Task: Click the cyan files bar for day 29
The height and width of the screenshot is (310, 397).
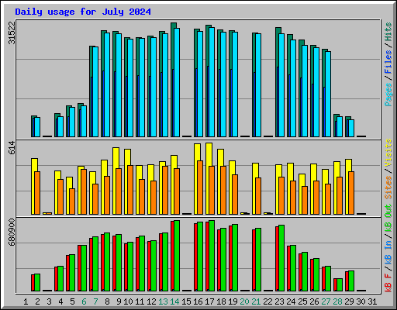Action: [x=351, y=128]
